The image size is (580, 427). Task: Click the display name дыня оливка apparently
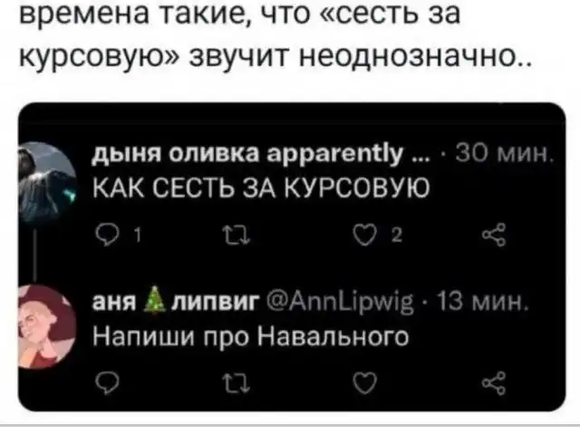point(260,154)
